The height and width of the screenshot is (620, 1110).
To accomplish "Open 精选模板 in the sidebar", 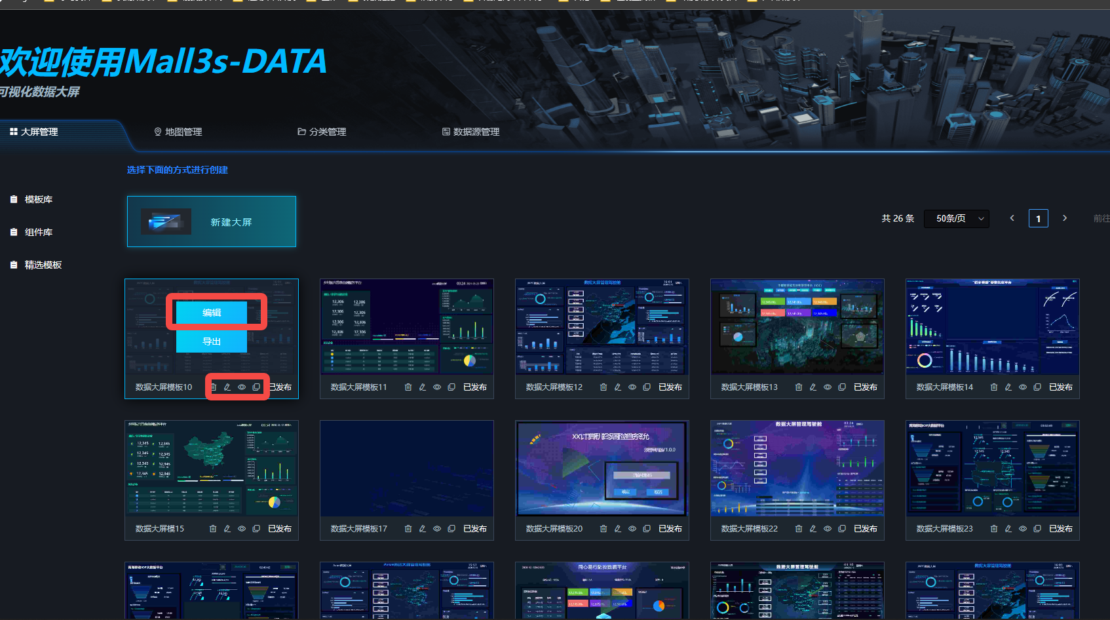I will click(36, 265).
